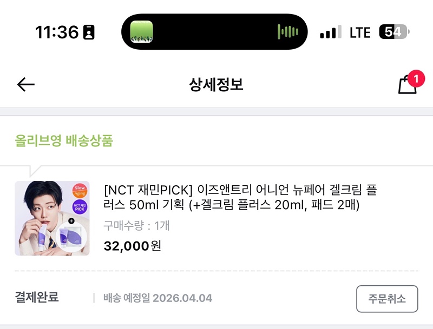Tap the 올리브영 배송상품 section label
The height and width of the screenshot is (329, 433).
coord(64,142)
